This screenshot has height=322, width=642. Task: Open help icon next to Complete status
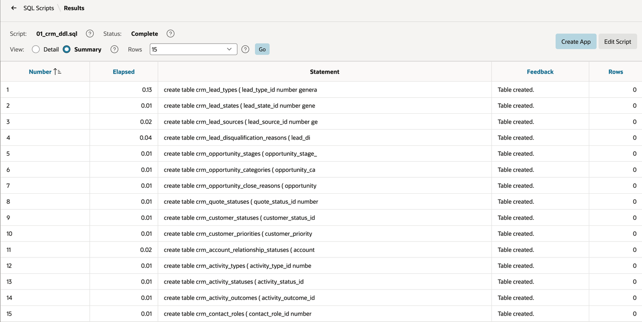[x=171, y=34]
